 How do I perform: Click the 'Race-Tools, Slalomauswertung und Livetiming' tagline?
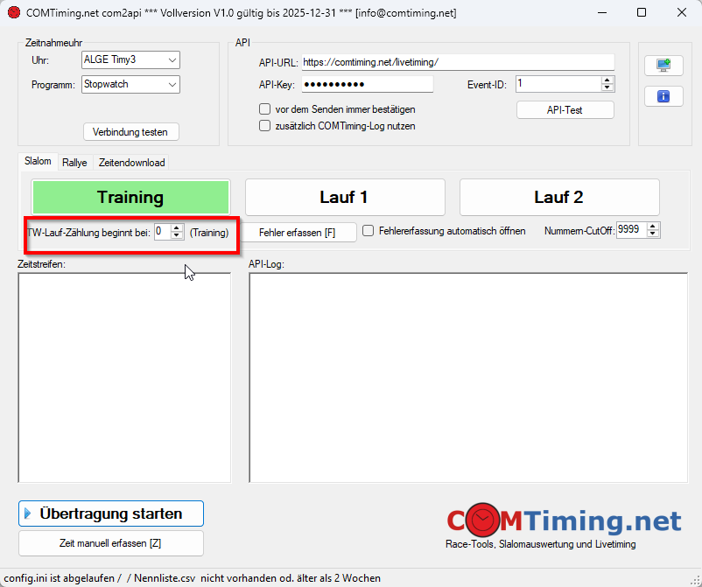540,544
